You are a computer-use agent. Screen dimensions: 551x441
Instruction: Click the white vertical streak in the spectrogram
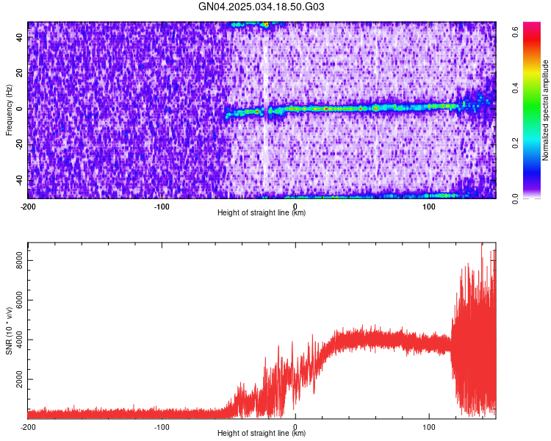pos(265,106)
